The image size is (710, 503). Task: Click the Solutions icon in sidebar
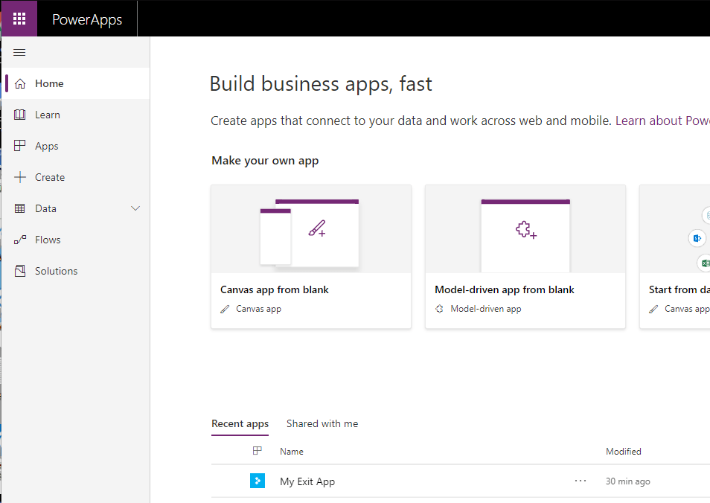coord(20,271)
